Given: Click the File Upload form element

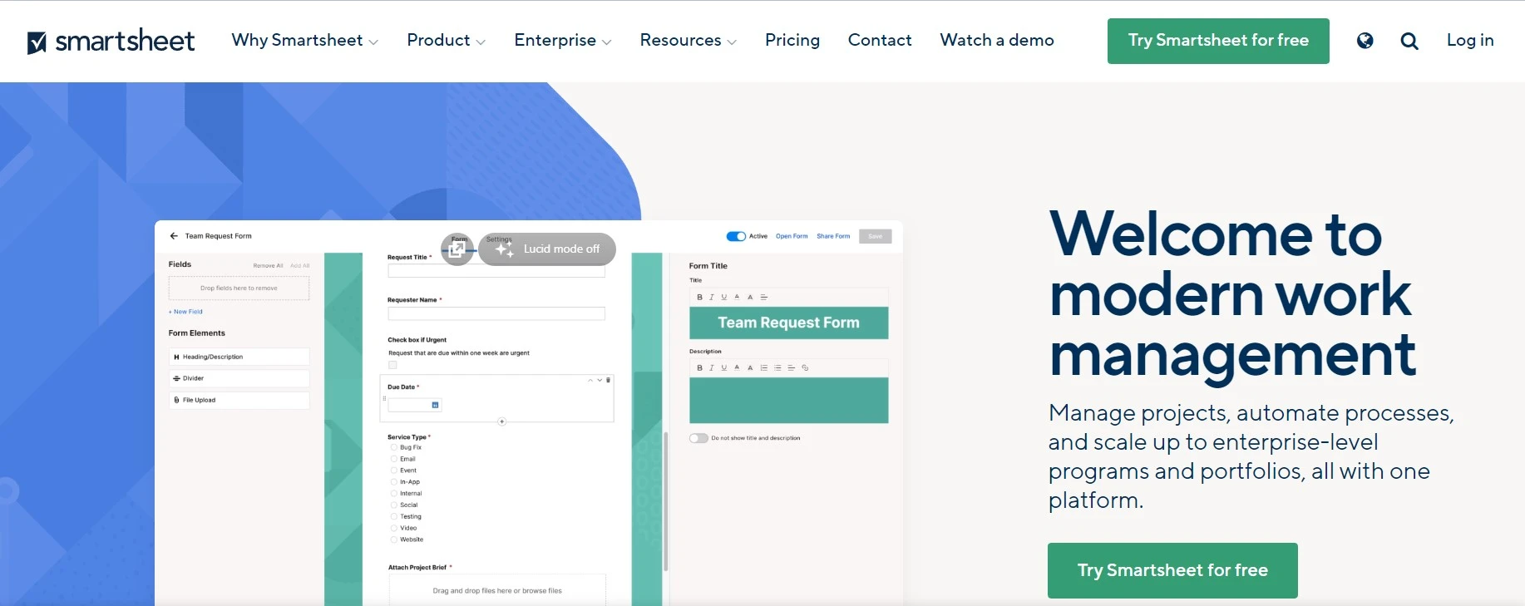Looking at the screenshot, I should (x=239, y=400).
